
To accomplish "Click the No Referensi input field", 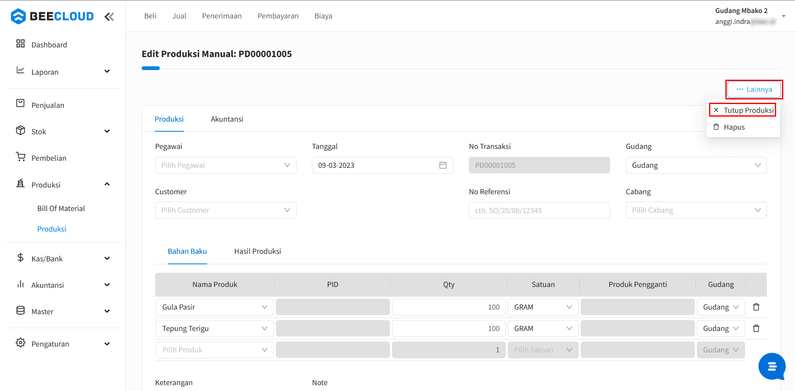I will tap(539, 211).
